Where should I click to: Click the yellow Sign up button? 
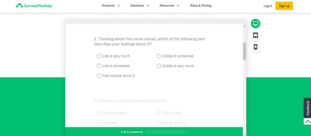click(284, 6)
